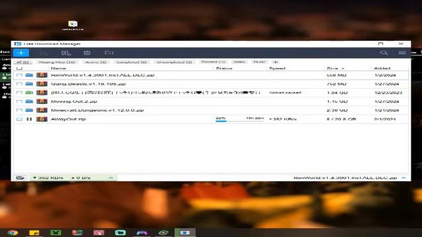Click archive thumbnail of RimWorld row

42,75
